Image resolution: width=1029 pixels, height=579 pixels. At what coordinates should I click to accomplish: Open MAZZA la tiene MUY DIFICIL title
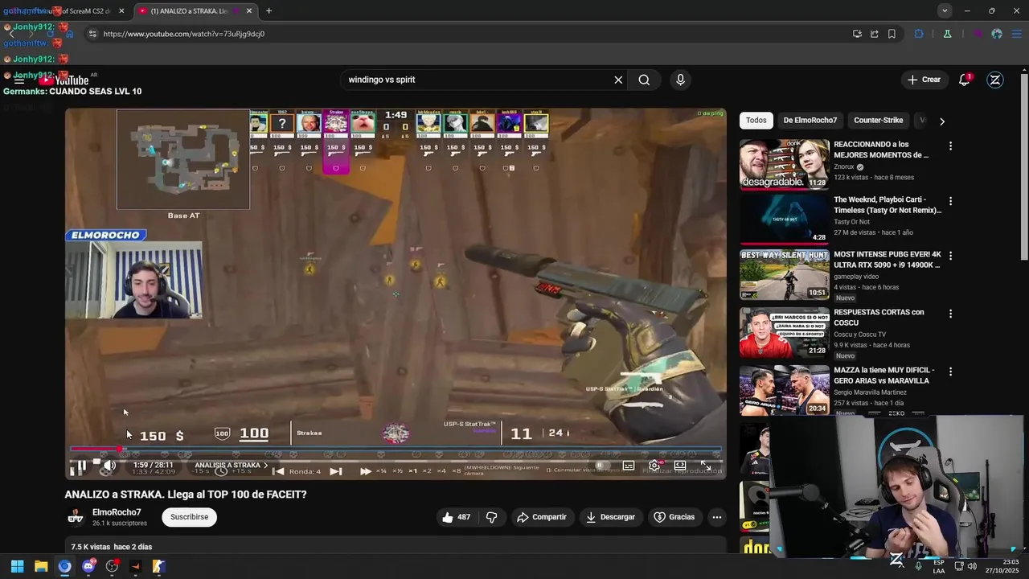[883, 376]
